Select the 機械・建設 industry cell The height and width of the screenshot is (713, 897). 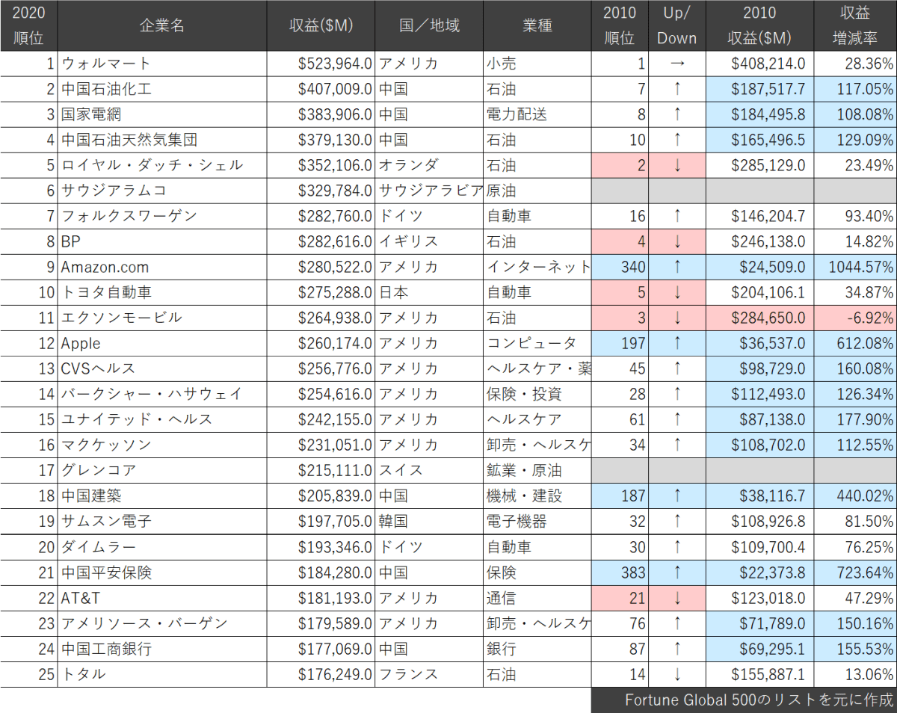tap(537, 496)
